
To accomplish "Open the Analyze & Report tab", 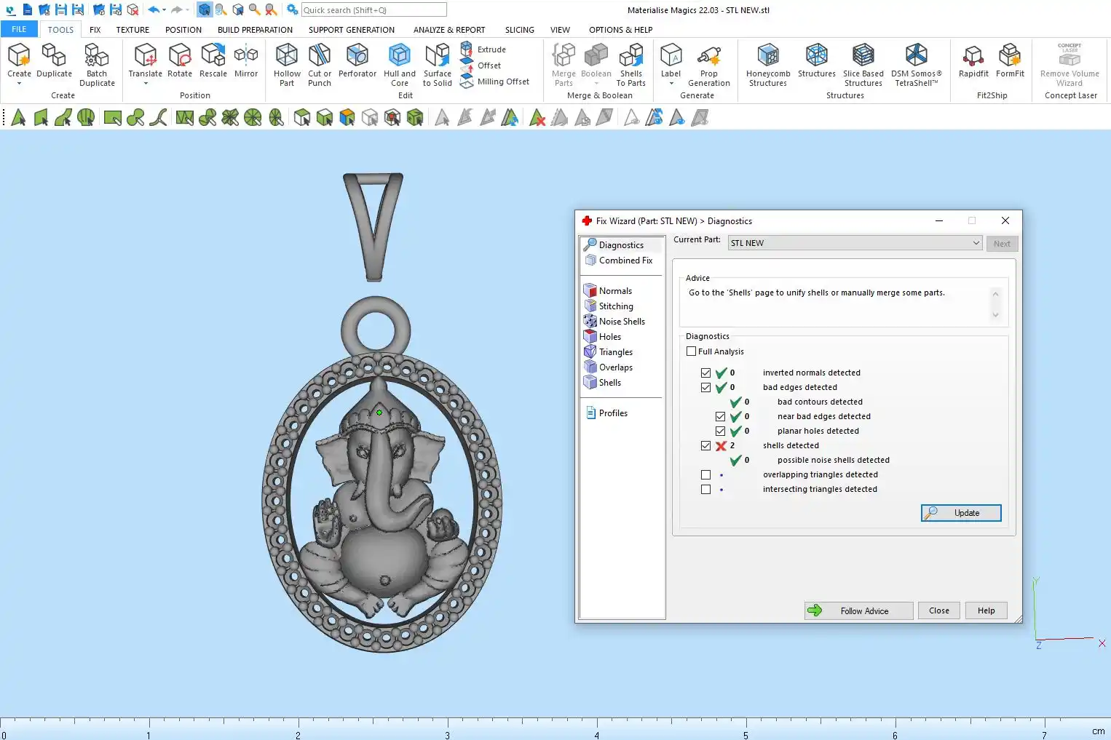I will point(448,30).
